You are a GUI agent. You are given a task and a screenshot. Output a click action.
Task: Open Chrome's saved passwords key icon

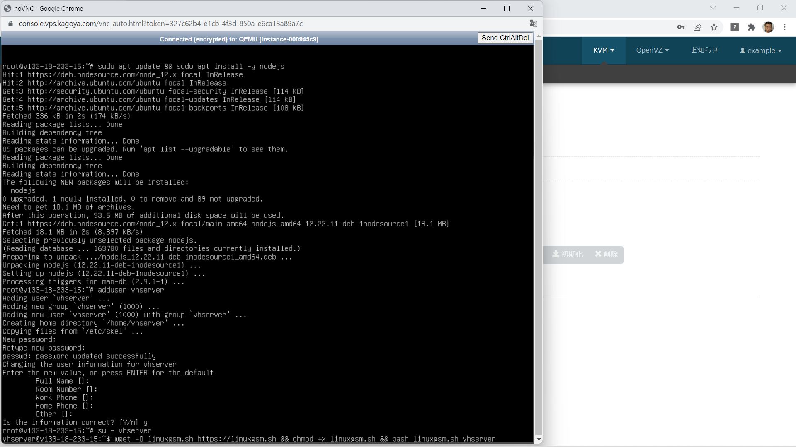click(x=680, y=27)
